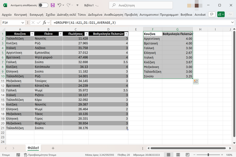
Task: Switch to Normal view icon
Action: [169, 154]
